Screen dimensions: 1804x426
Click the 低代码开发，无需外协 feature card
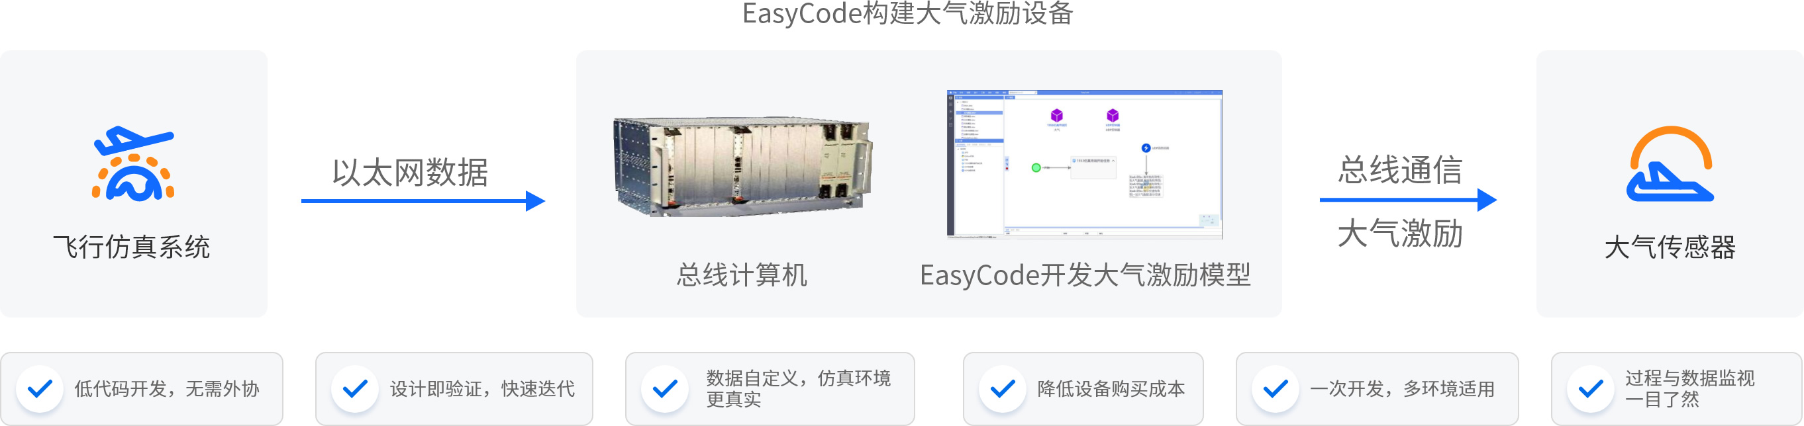point(142,389)
